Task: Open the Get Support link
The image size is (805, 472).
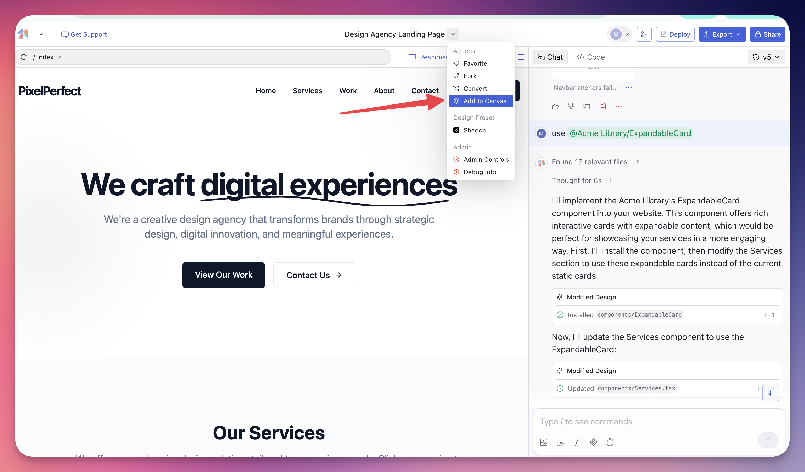Action: [84, 34]
